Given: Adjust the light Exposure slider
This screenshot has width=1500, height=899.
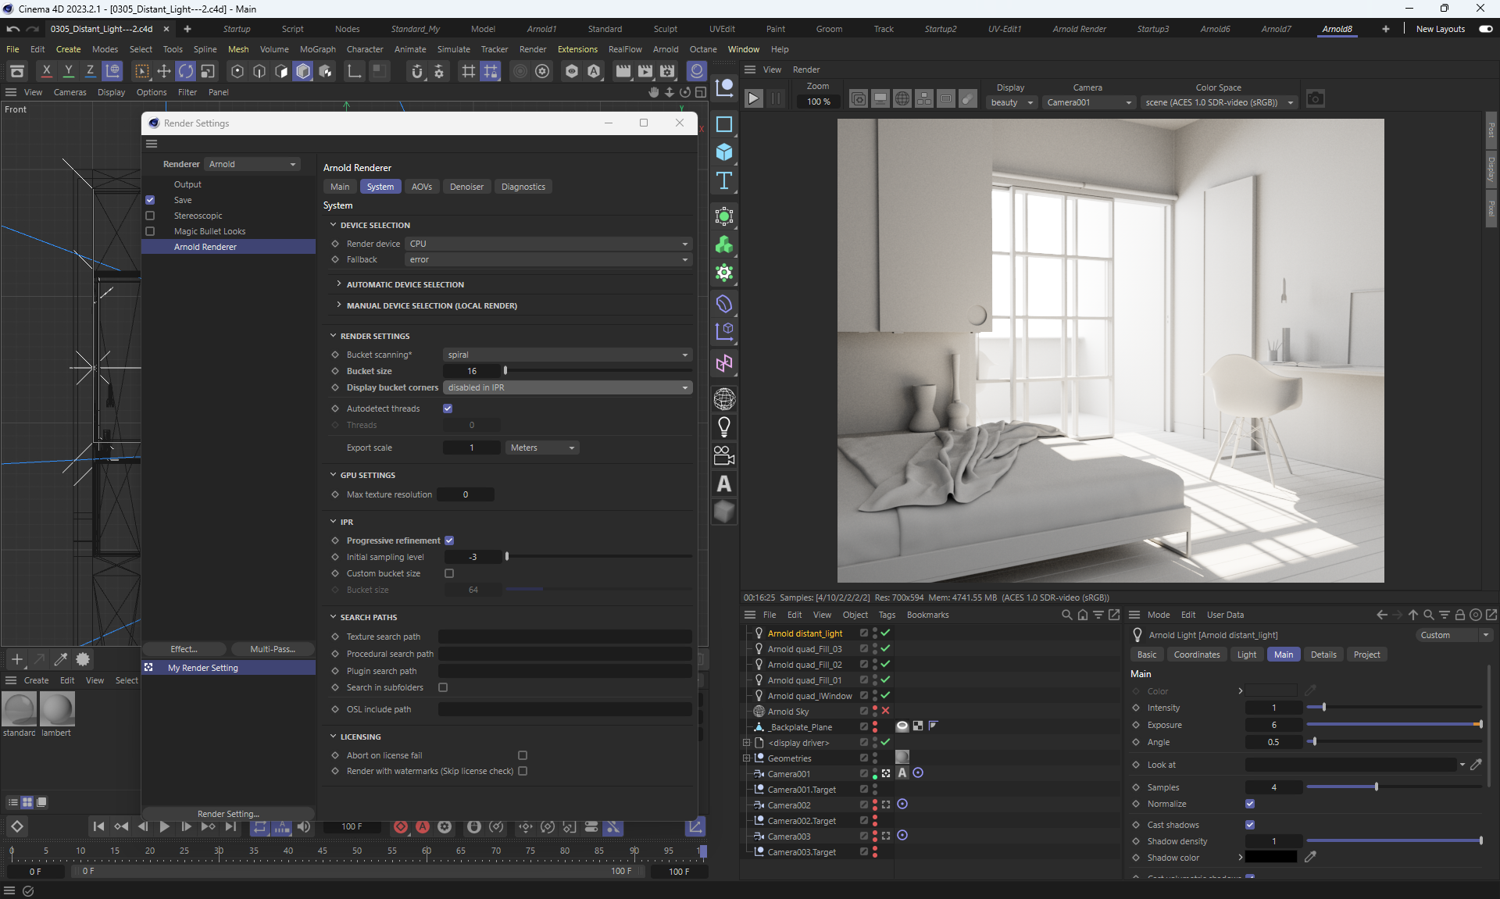Looking at the screenshot, I should 1395,725.
